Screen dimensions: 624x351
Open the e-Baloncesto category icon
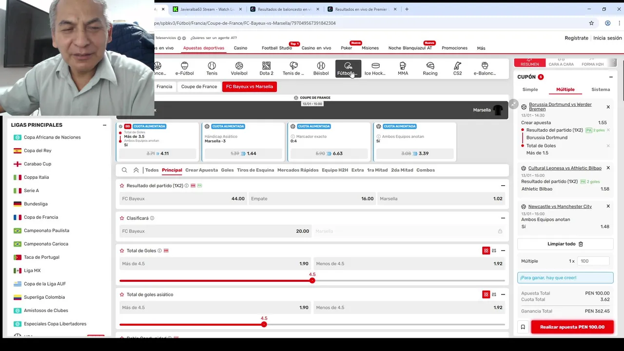(485, 69)
